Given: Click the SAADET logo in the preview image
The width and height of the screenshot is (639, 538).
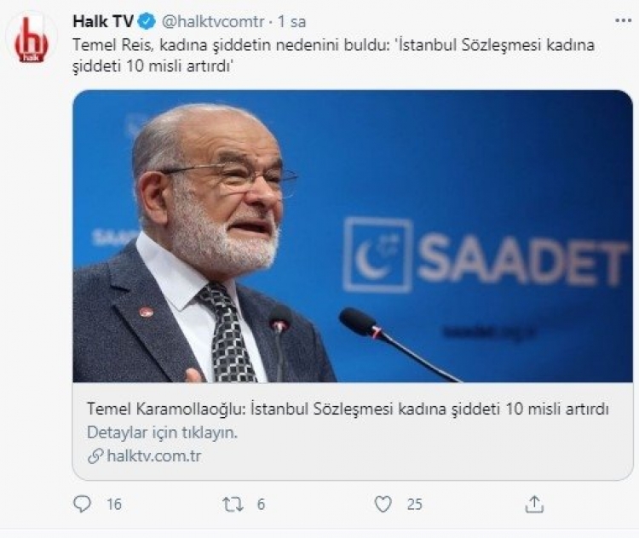Looking at the screenshot, I should [x=486, y=255].
